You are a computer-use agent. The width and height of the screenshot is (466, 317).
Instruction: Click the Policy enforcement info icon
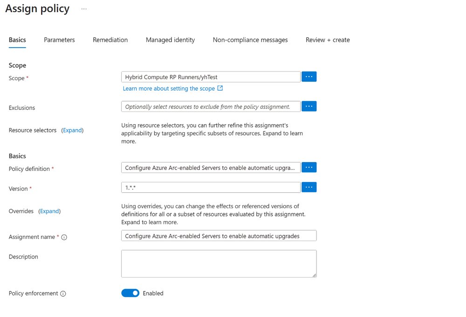[x=63, y=293]
